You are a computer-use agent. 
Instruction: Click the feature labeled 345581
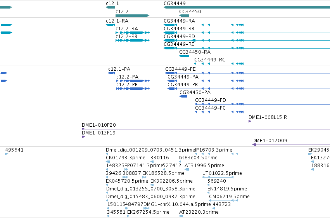click(108, 216)
